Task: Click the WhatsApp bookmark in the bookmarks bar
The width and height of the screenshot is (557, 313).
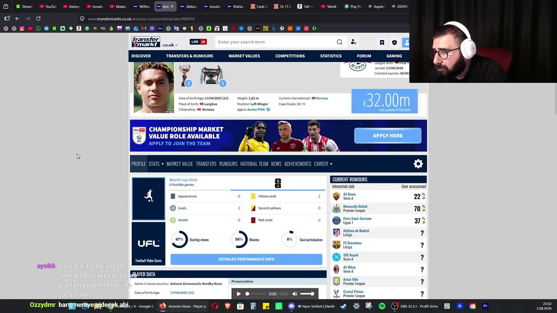Action: point(38,29)
